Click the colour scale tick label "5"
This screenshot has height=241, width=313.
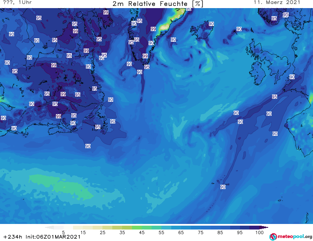click(63, 232)
